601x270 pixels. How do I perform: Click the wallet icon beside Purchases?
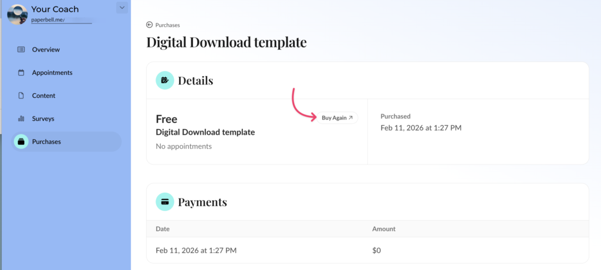pyautogui.click(x=21, y=142)
